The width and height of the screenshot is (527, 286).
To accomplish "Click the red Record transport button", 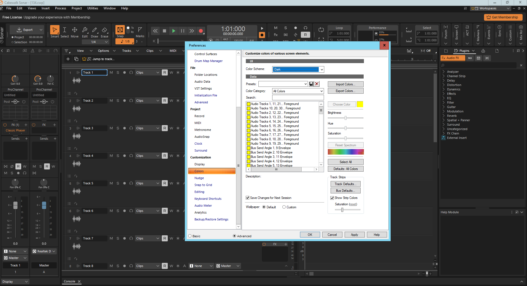I will point(201,31).
